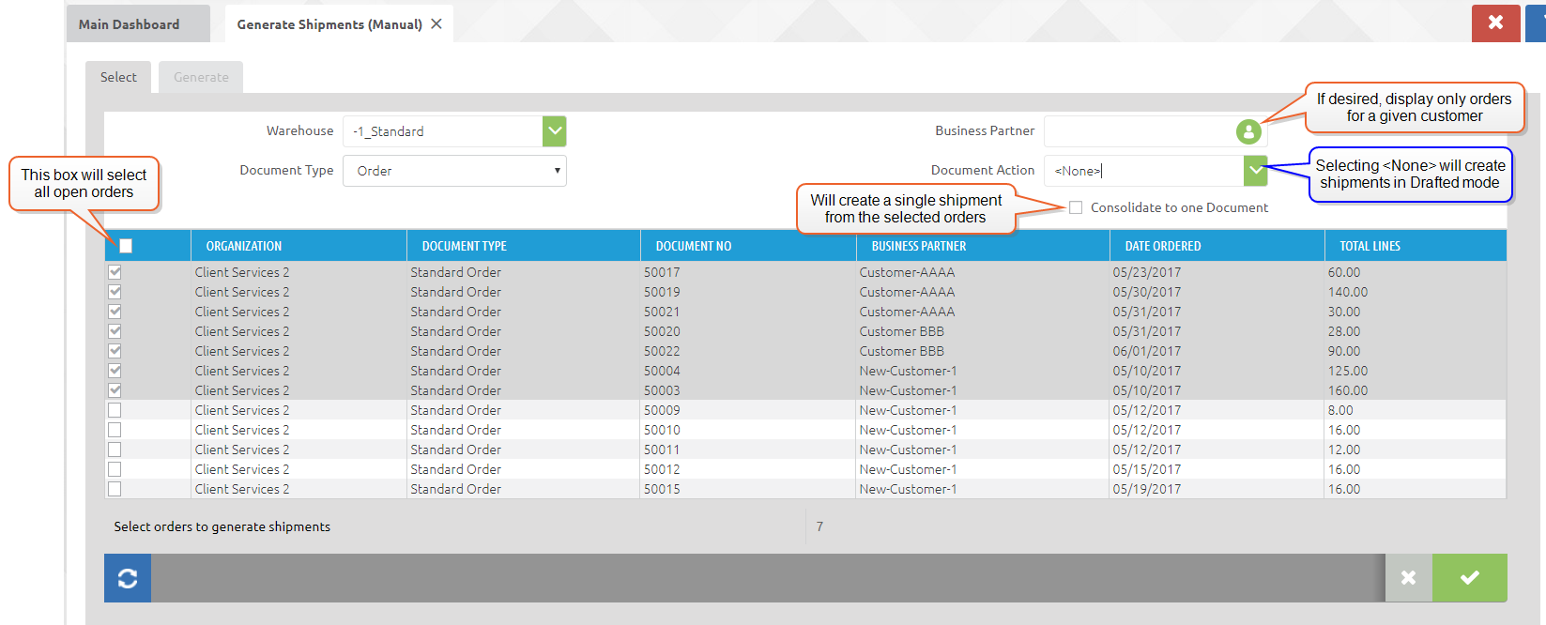Click the Select sub-tab
This screenshot has height=625, width=1546.
[118, 77]
